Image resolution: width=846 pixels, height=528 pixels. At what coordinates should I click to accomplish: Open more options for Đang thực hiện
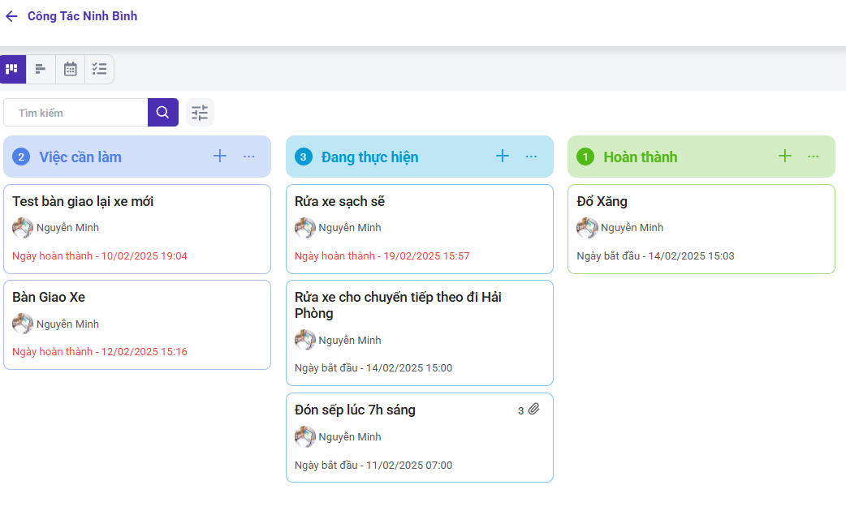click(x=531, y=157)
